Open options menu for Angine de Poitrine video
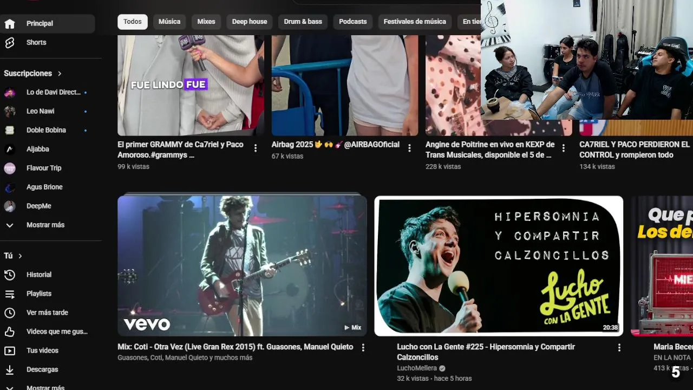Screen dimensions: 693x390 [x=564, y=148]
